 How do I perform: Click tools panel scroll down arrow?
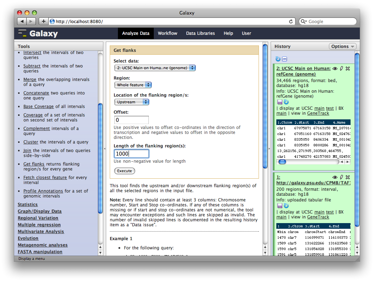[x=101, y=253]
